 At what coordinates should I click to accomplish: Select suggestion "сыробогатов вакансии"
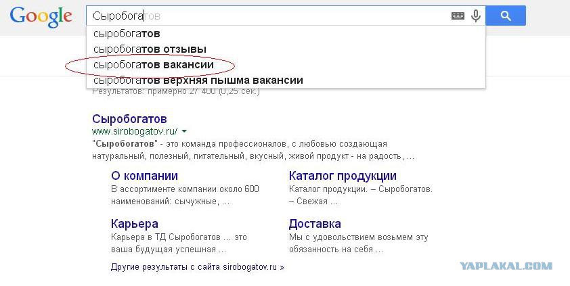286,65
